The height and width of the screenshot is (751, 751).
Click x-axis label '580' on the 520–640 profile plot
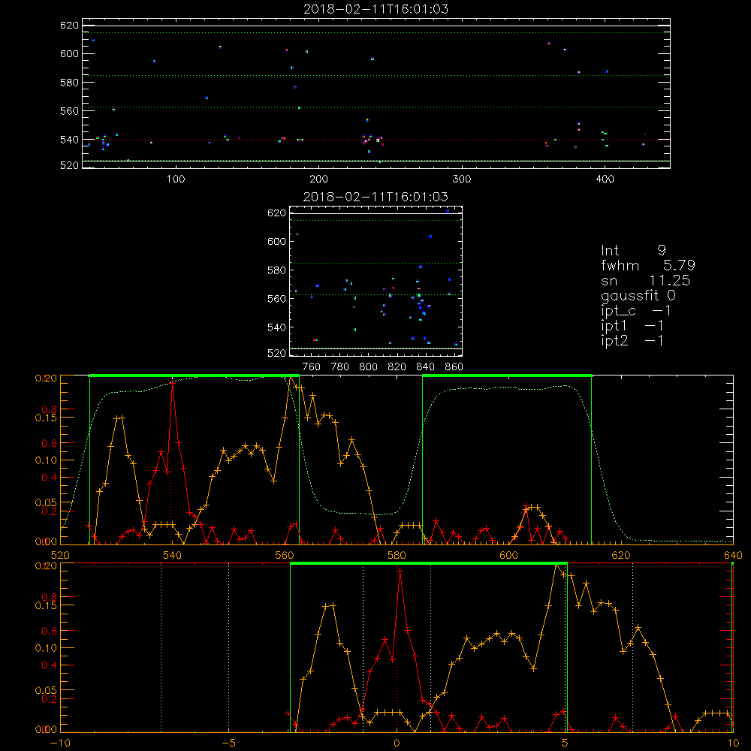click(397, 555)
